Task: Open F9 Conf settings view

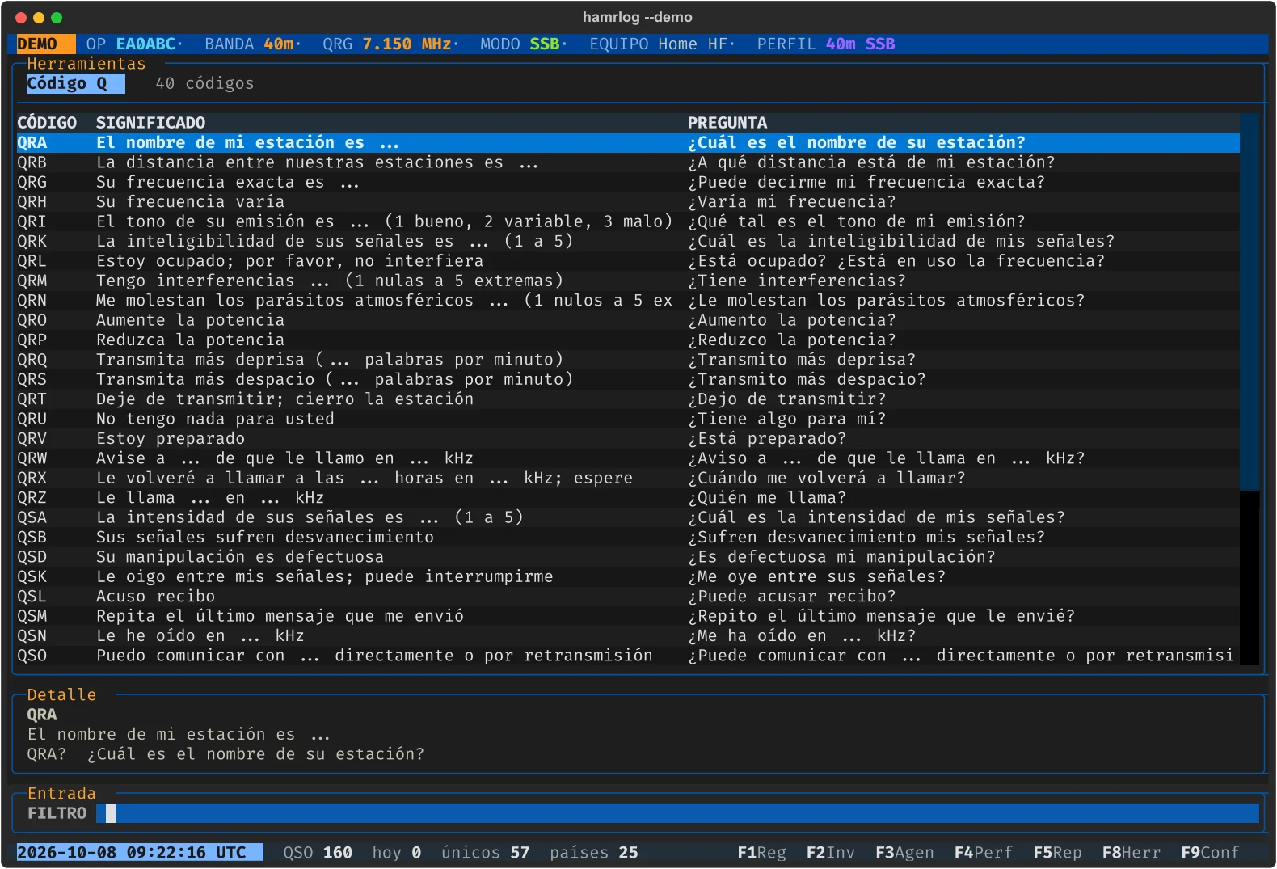Action: point(1210,853)
